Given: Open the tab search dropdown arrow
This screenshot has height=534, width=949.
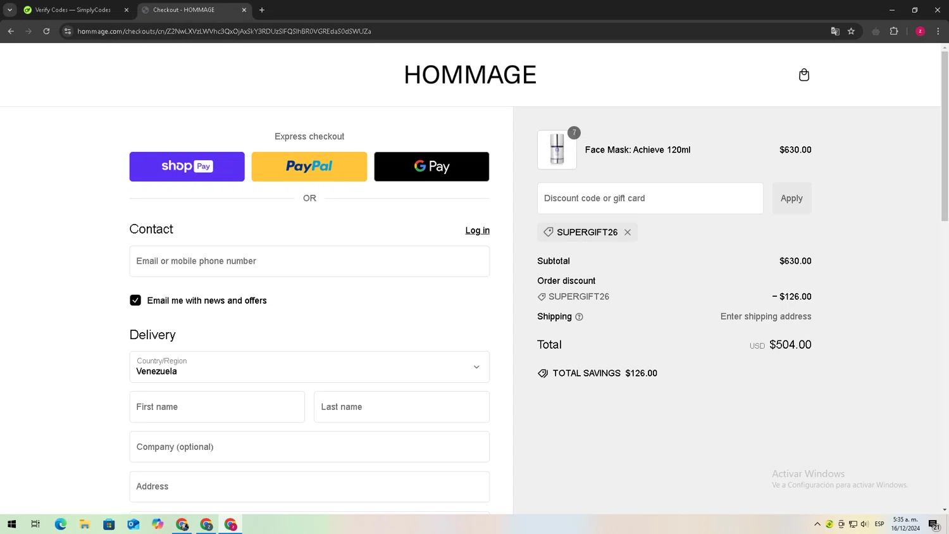Looking at the screenshot, I should 9,10.
